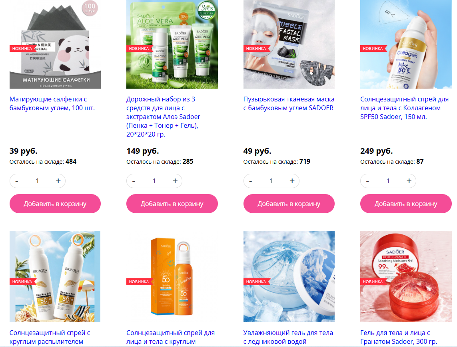Click Aloe Vera set product image
Viewport: 457px width, 347px height.
(172, 44)
